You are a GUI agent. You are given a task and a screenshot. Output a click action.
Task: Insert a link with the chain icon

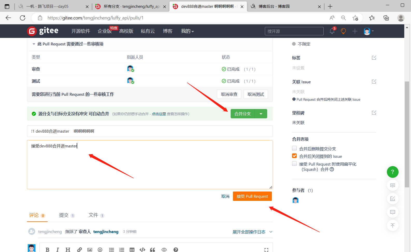tap(79, 250)
